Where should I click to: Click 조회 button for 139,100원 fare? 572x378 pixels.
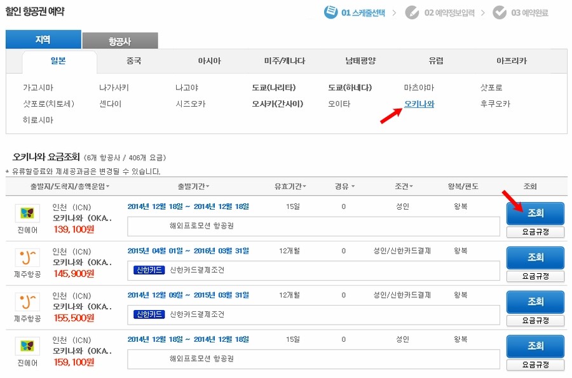click(535, 213)
